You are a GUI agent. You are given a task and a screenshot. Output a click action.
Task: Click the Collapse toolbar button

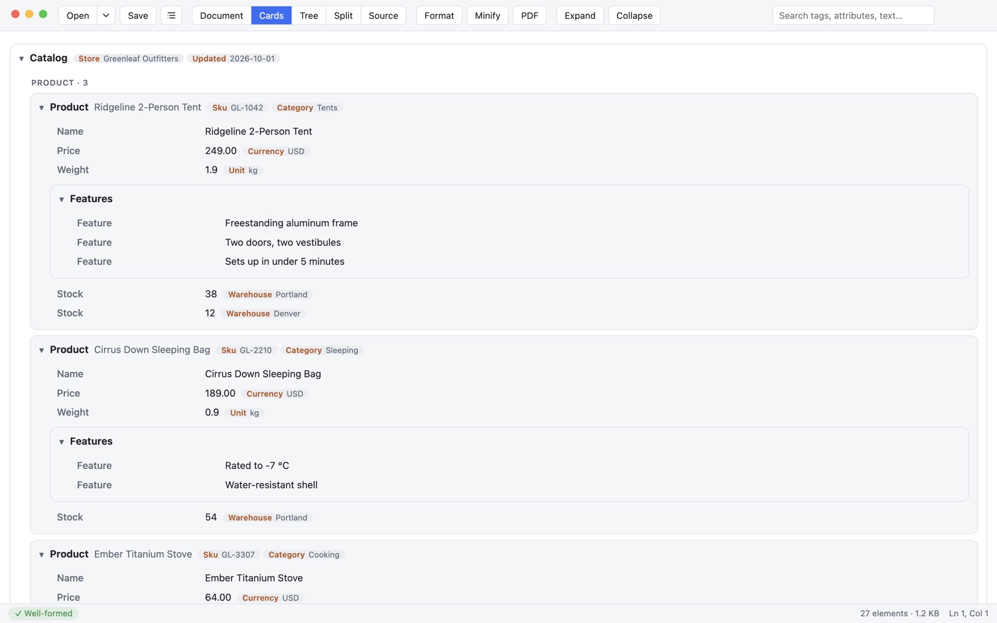634,16
